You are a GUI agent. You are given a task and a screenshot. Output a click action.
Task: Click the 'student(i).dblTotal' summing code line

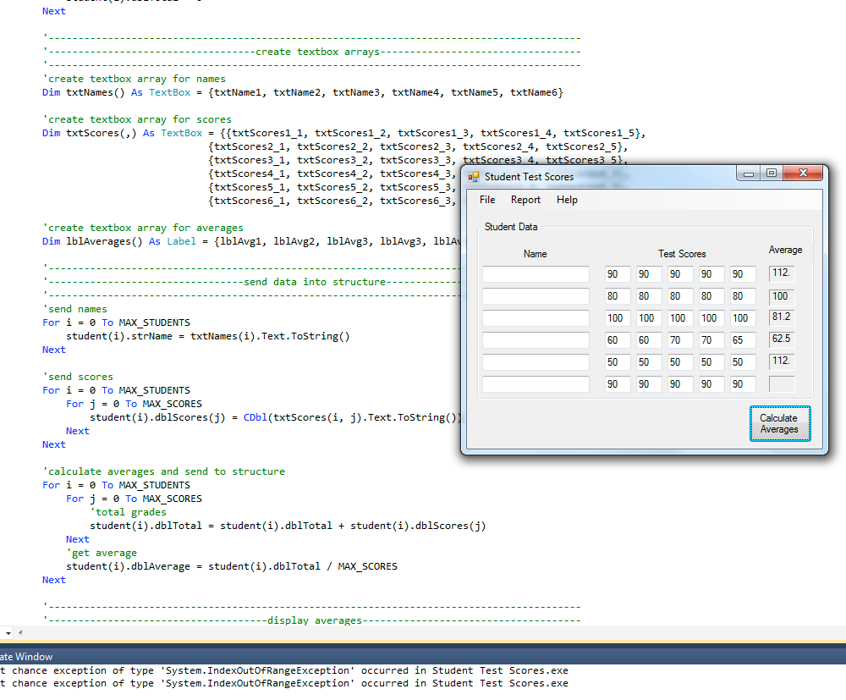point(288,526)
